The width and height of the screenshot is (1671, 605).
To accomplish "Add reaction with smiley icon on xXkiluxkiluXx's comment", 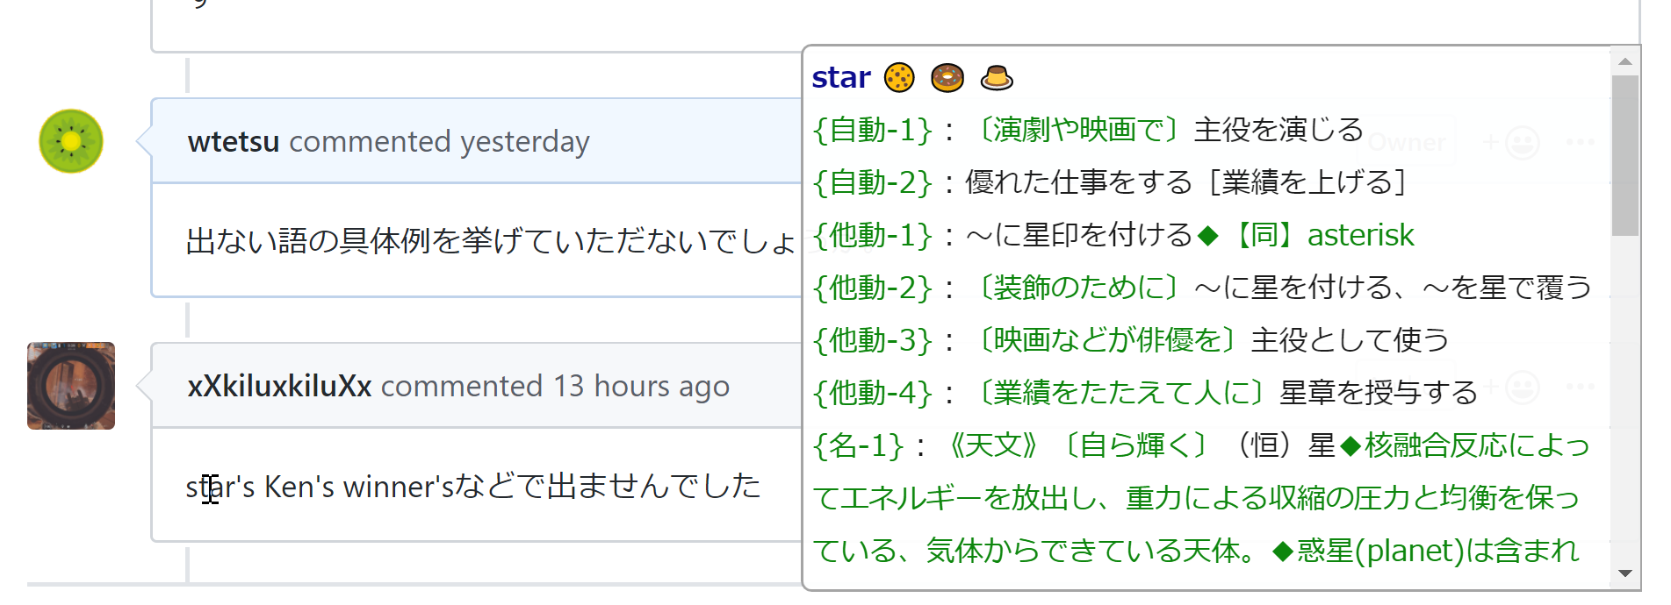I will [1523, 386].
